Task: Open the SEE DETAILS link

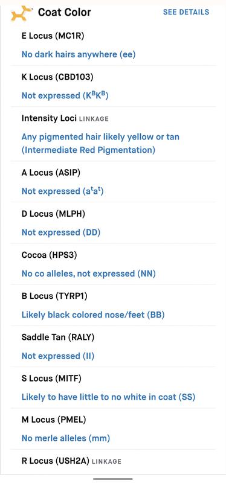Action: pyautogui.click(x=186, y=12)
